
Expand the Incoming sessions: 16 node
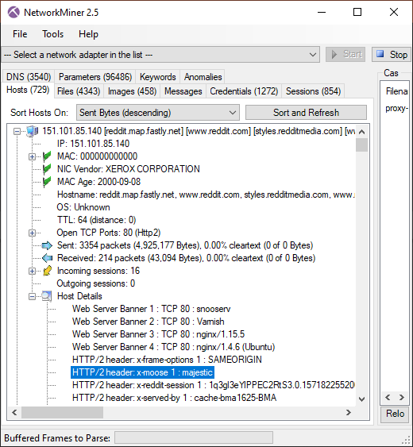click(x=32, y=271)
